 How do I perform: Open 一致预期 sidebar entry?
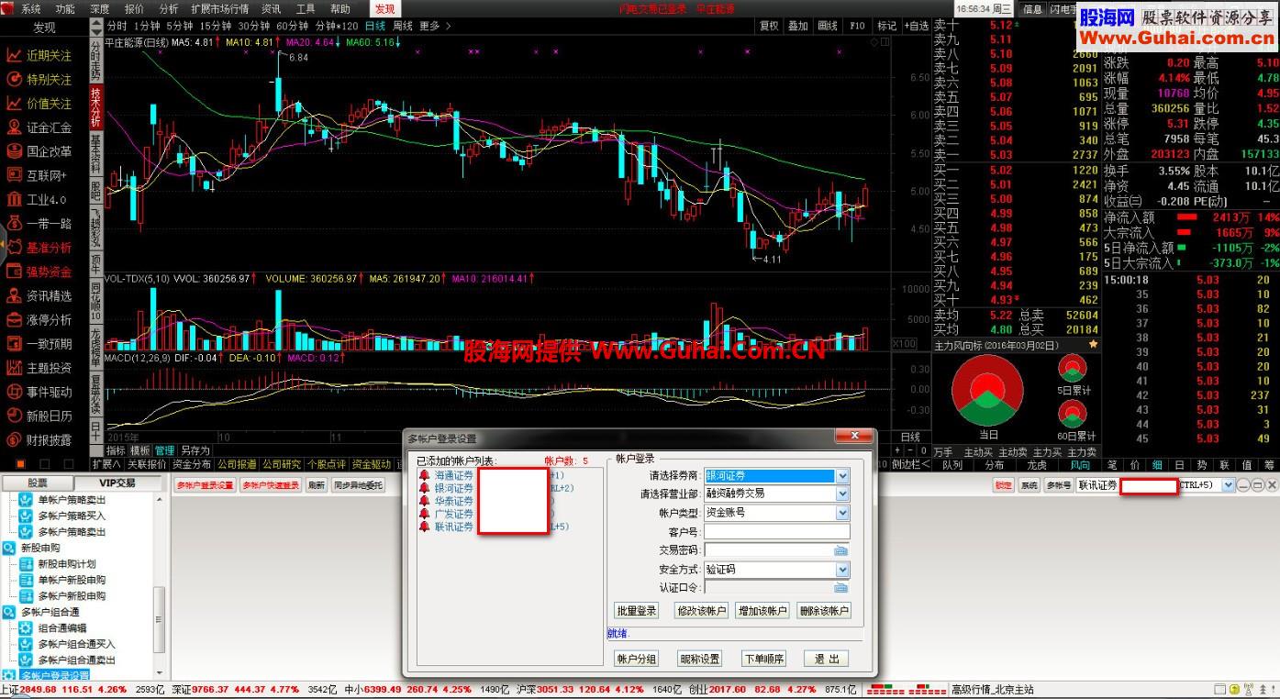pos(39,344)
